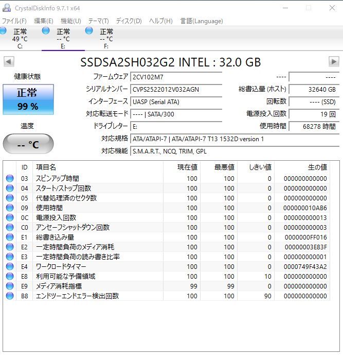This screenshot has height=356, width=343.
Task: Go to next disk with right arrow
Action: 334,61
